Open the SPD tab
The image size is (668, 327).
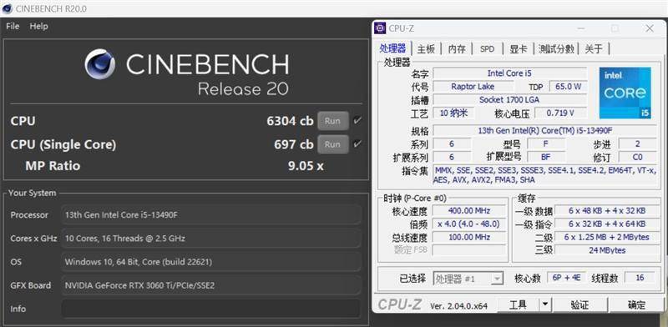coord(488,49)
